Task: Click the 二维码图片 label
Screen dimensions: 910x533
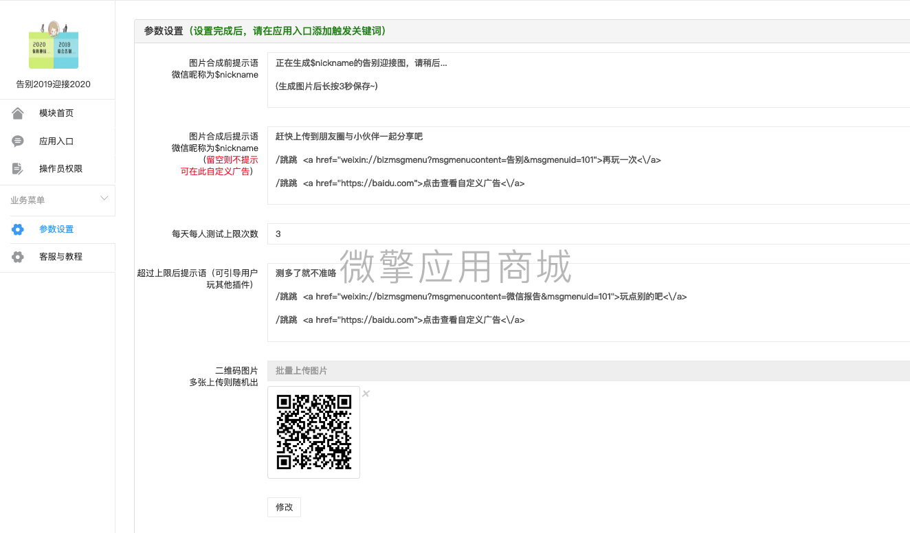Action: [236, 371]
